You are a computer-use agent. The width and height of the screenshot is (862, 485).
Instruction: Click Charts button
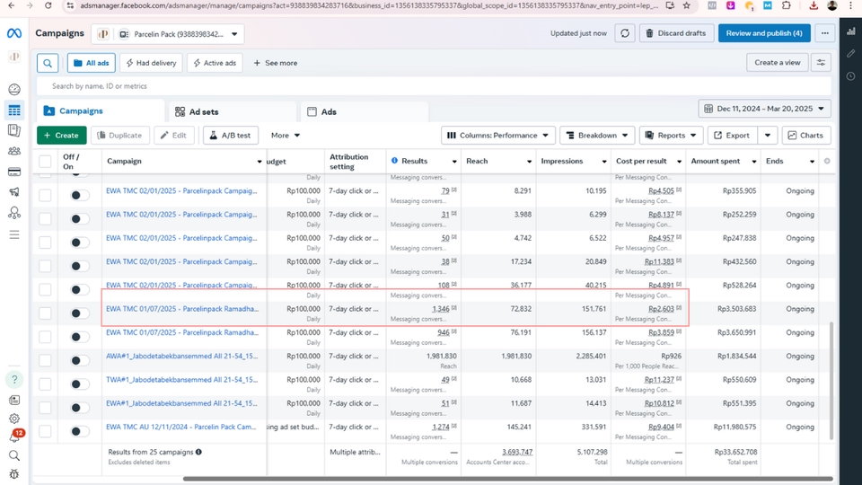point(806,136)
